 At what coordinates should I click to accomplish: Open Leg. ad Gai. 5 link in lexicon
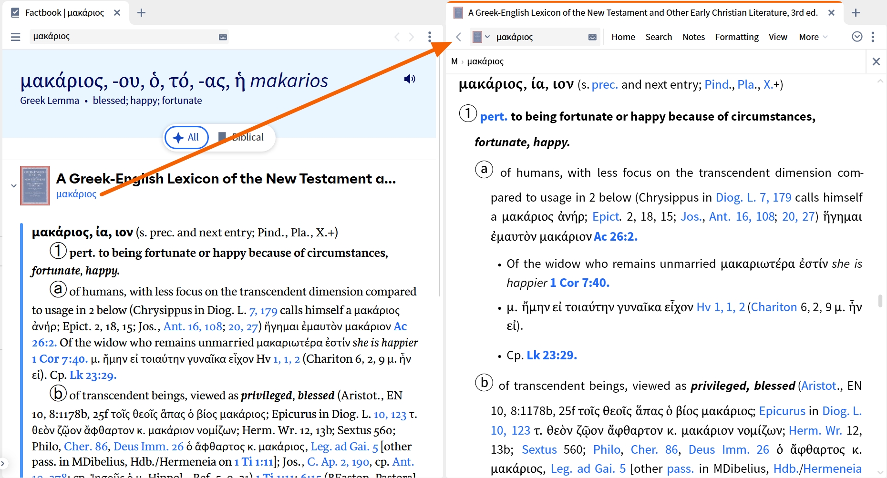coord(588,469)
